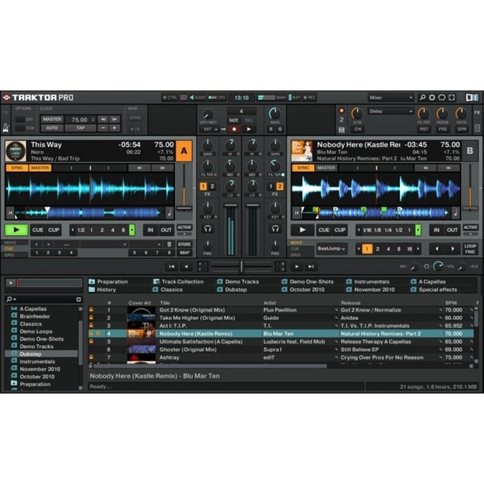484x484 pixels.
Task: Toggle Deck A loop ACTIVE button
Action: tap(184, 227)
